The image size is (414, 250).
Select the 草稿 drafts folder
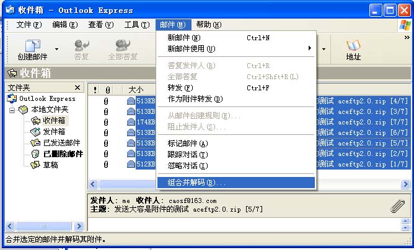(x=50, y=165)
